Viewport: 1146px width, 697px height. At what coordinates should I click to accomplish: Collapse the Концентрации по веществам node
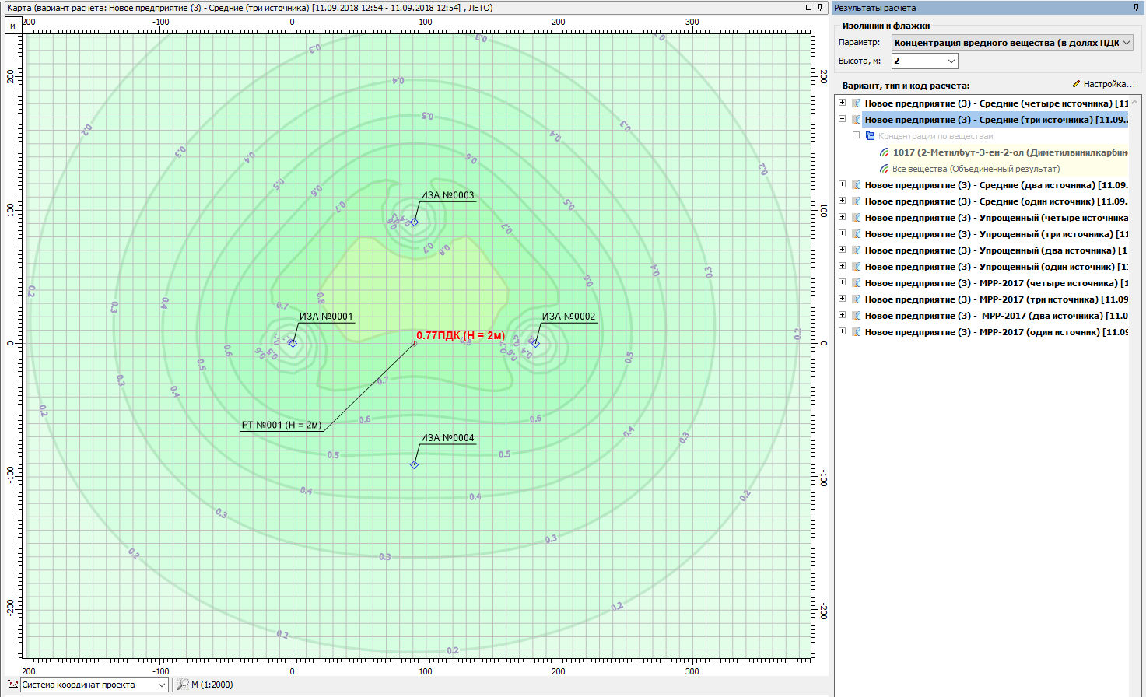(856, 135)
